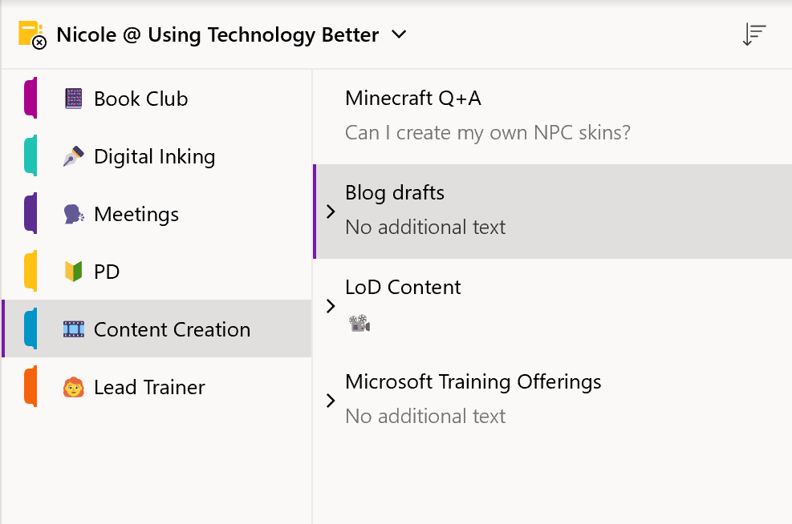
Task: Click the Book Club book emoji icon
Action: (74, 99)
